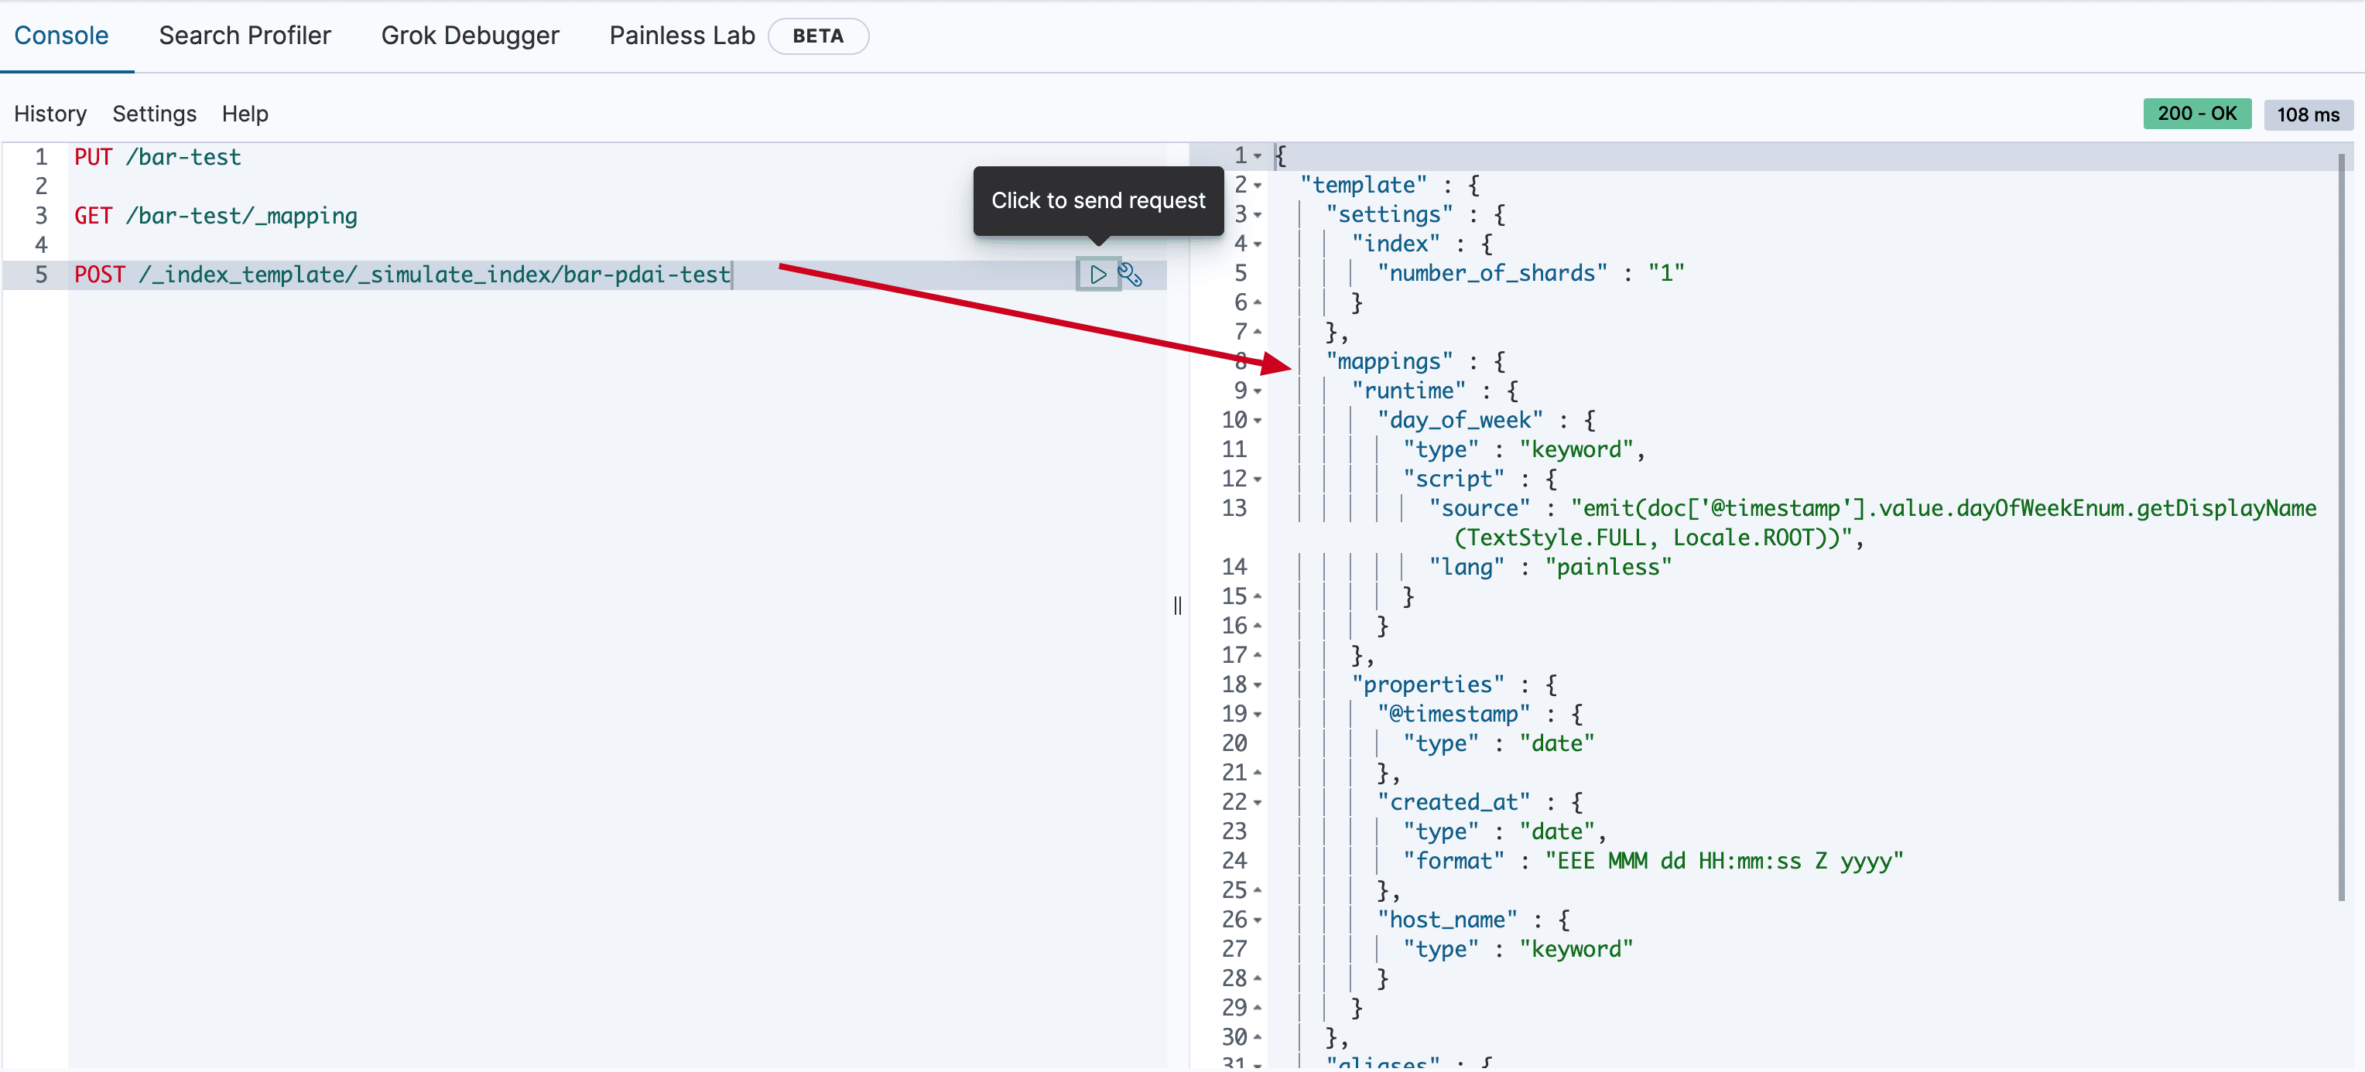Collapse the "host_name" block on line 26
The width and height of the screenshot is (2365, 1072).
pyautogui.click(x=1258, y=920)
